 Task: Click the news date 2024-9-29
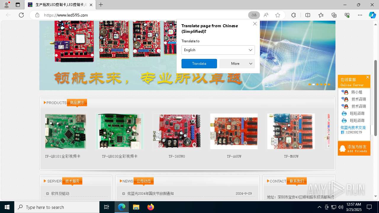point(244,193)
